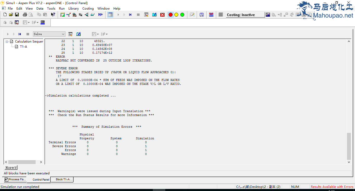Reinitialize from the main toolbar
Viewport: 355px width, 191px height.
tap(130, 15)
